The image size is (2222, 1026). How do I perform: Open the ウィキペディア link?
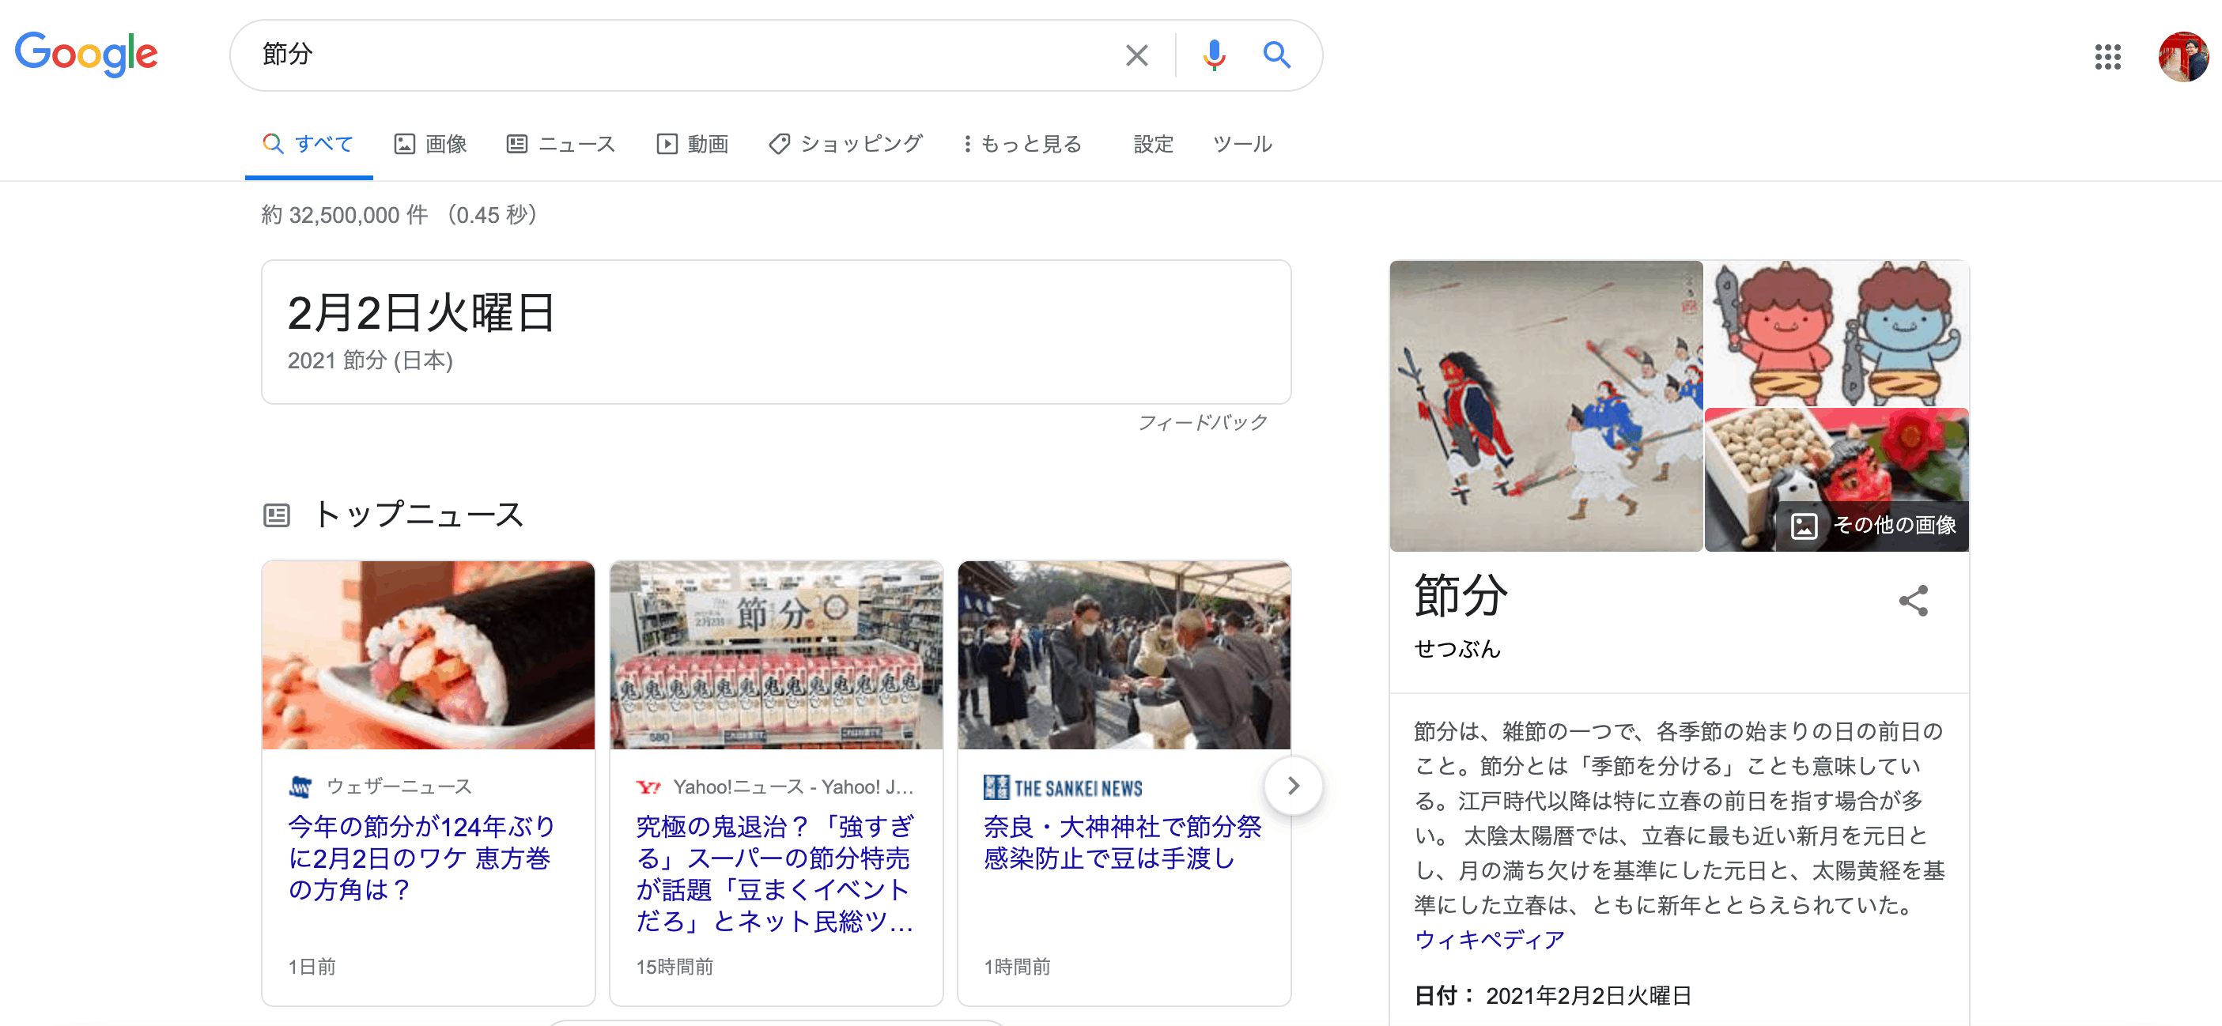(x=1490, y=940)
